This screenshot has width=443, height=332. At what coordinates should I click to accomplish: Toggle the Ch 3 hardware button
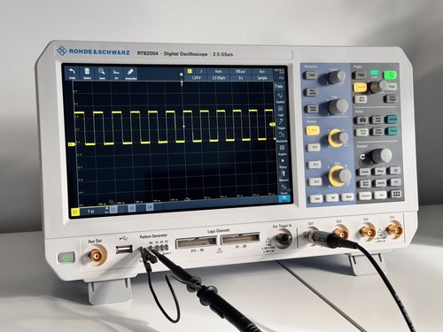coord(315,165)
